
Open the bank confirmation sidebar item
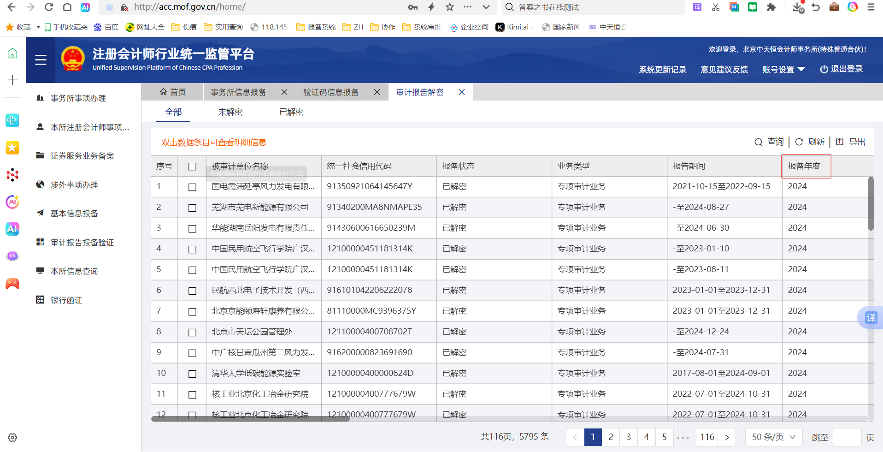tap(66, 300)
